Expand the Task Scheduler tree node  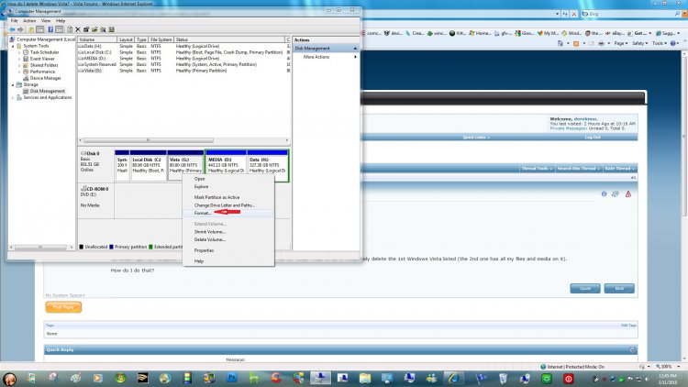pos(19,52)
